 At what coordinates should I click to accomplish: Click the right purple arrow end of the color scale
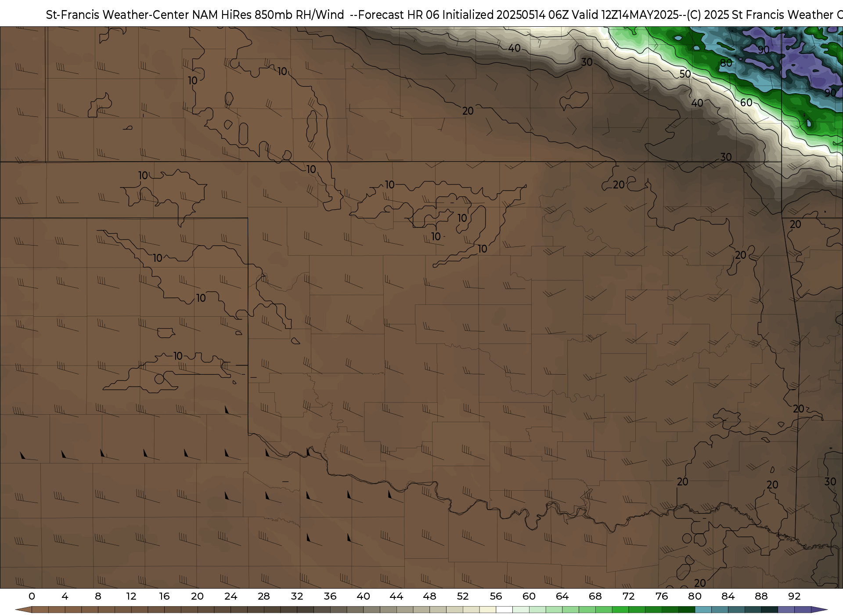819,610
